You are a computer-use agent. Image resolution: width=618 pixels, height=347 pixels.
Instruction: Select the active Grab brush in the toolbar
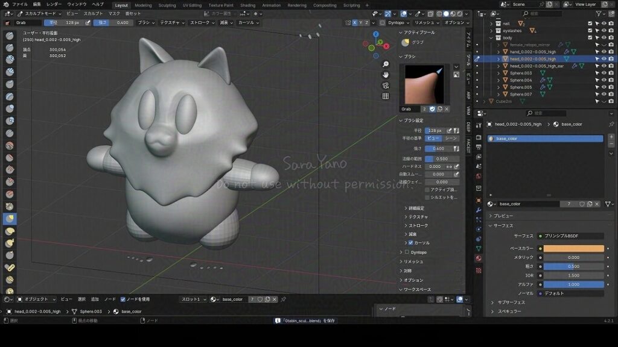pyautogui.click(x=10, y=219)
